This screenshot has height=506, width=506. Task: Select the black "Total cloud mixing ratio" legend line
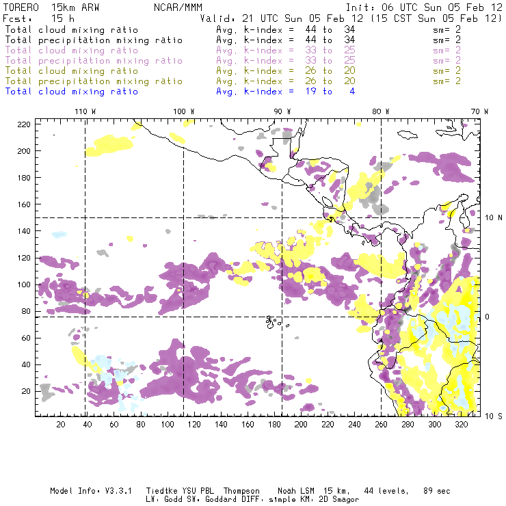coord(72,29)
